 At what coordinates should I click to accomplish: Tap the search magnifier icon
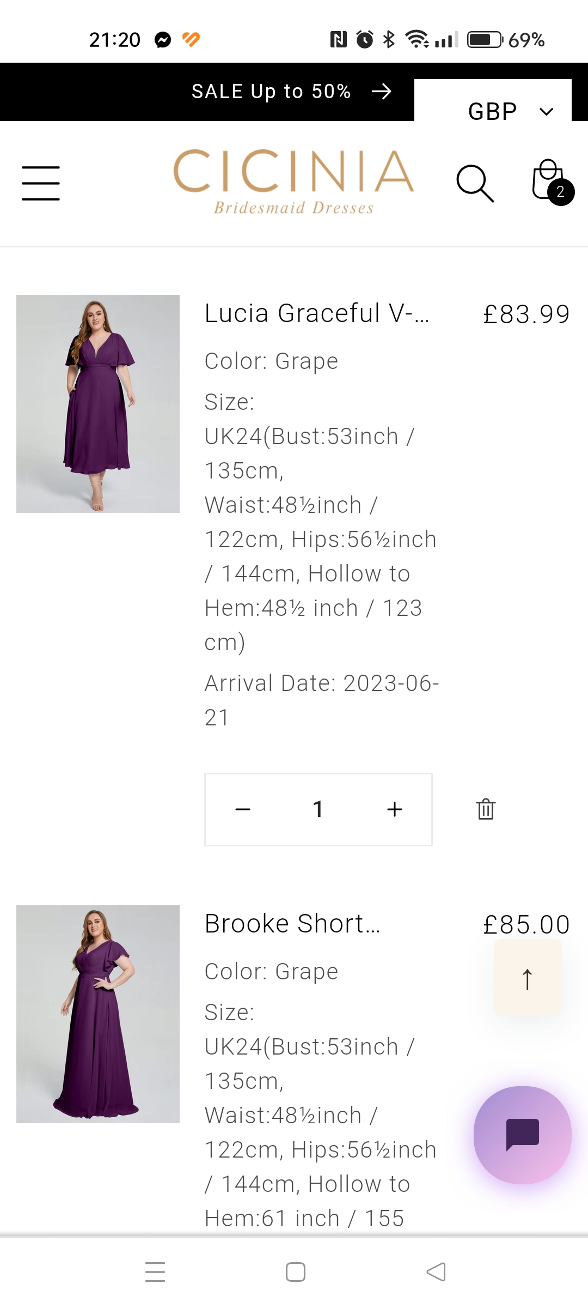tap(475, 183)
